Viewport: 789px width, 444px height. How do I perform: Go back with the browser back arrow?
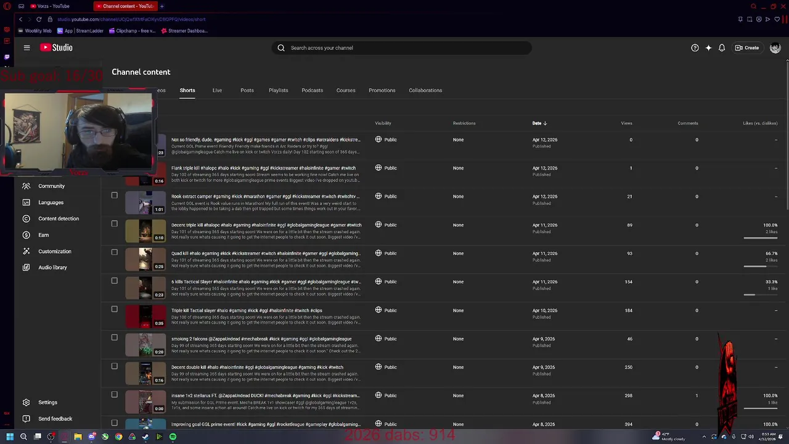20,19
